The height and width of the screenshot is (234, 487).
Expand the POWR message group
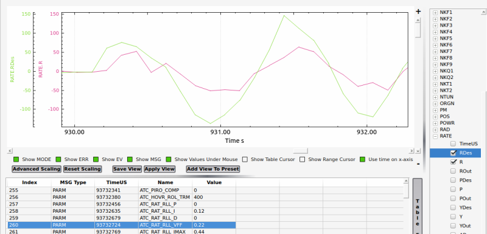click(x=435, y=123)
